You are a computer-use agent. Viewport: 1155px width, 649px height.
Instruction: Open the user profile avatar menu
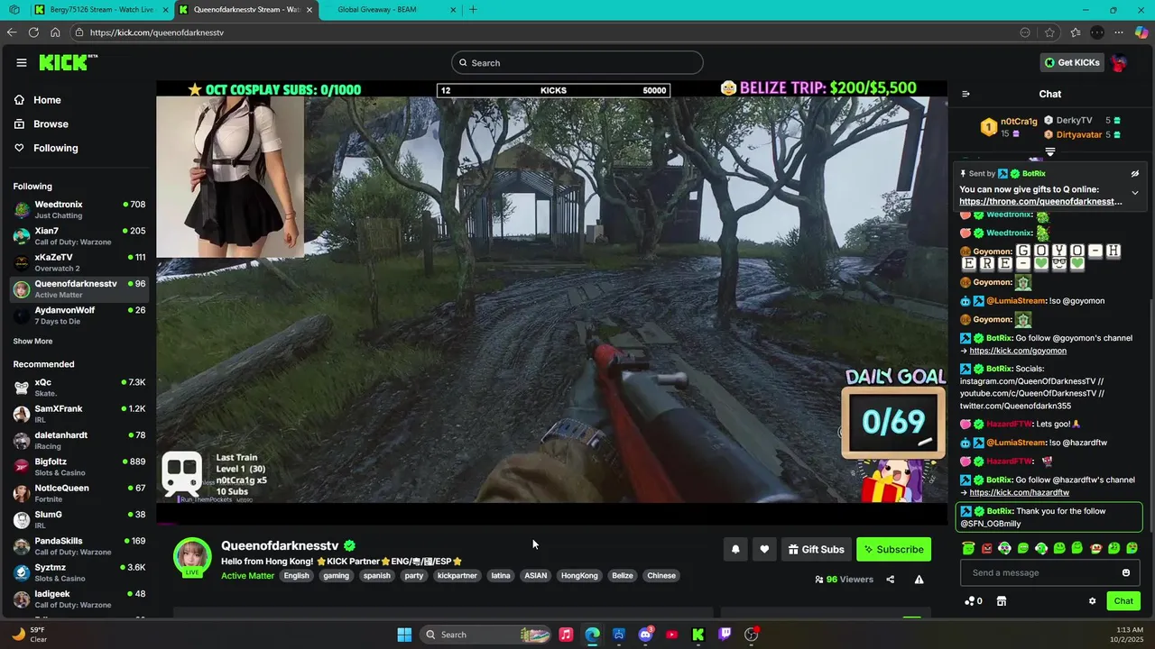[1119, 62]
